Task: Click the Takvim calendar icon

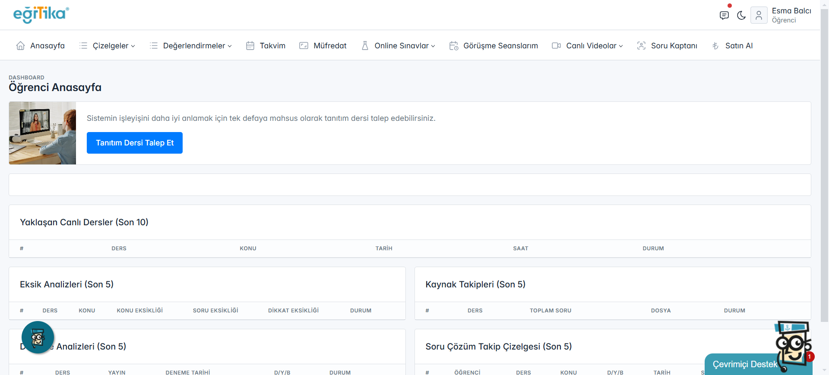Action: 250,46
